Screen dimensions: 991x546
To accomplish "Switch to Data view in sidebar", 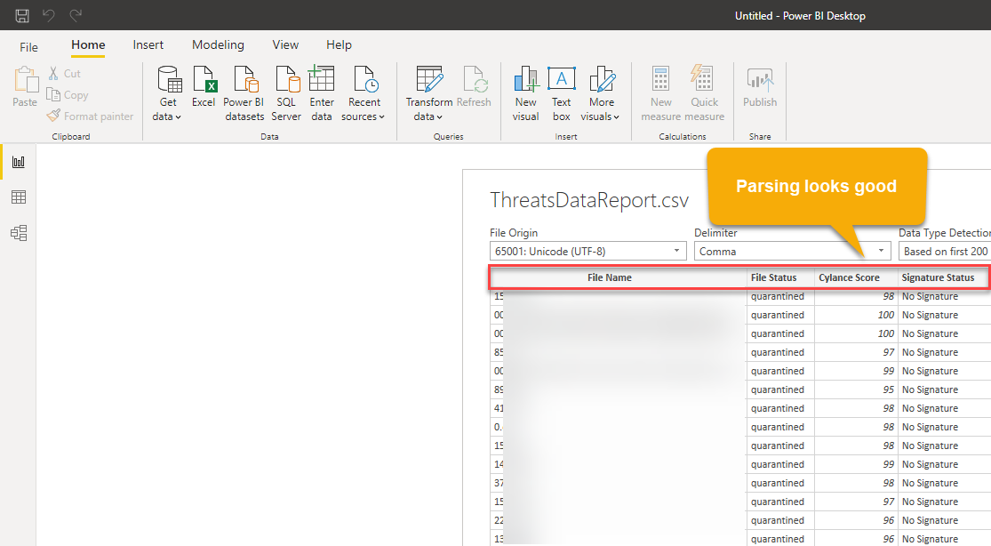I will pos(19,197).
